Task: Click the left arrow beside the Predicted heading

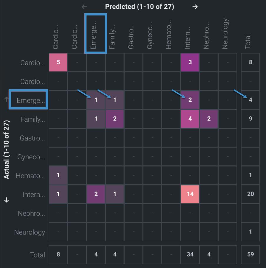Action: click(x=84, y=7)
